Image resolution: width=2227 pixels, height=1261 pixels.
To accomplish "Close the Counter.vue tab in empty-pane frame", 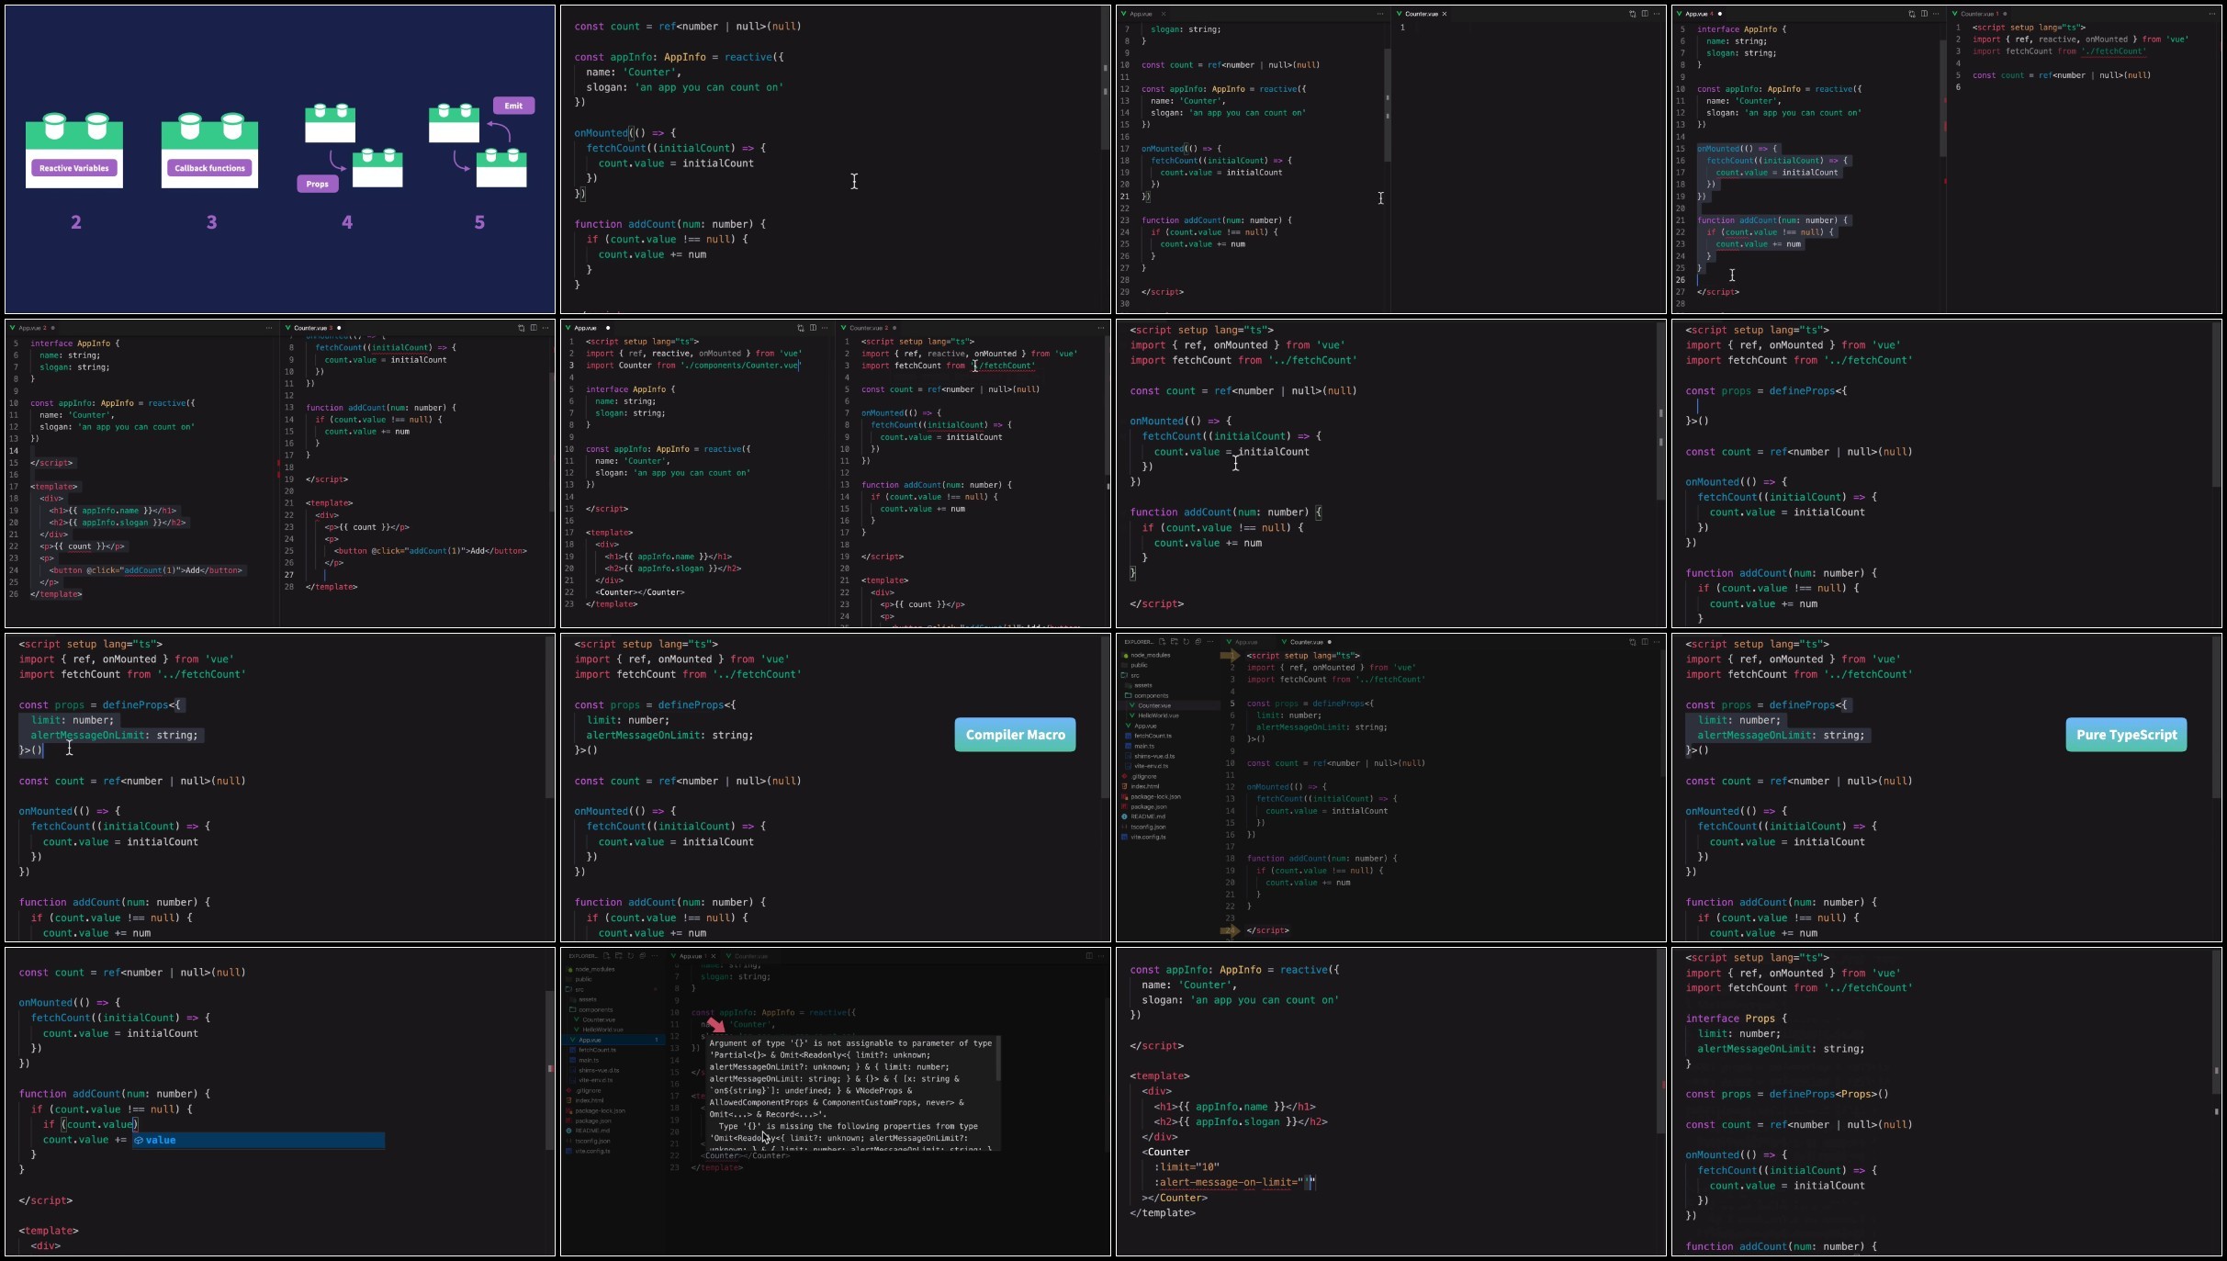I will click(x=1445, y=14).
